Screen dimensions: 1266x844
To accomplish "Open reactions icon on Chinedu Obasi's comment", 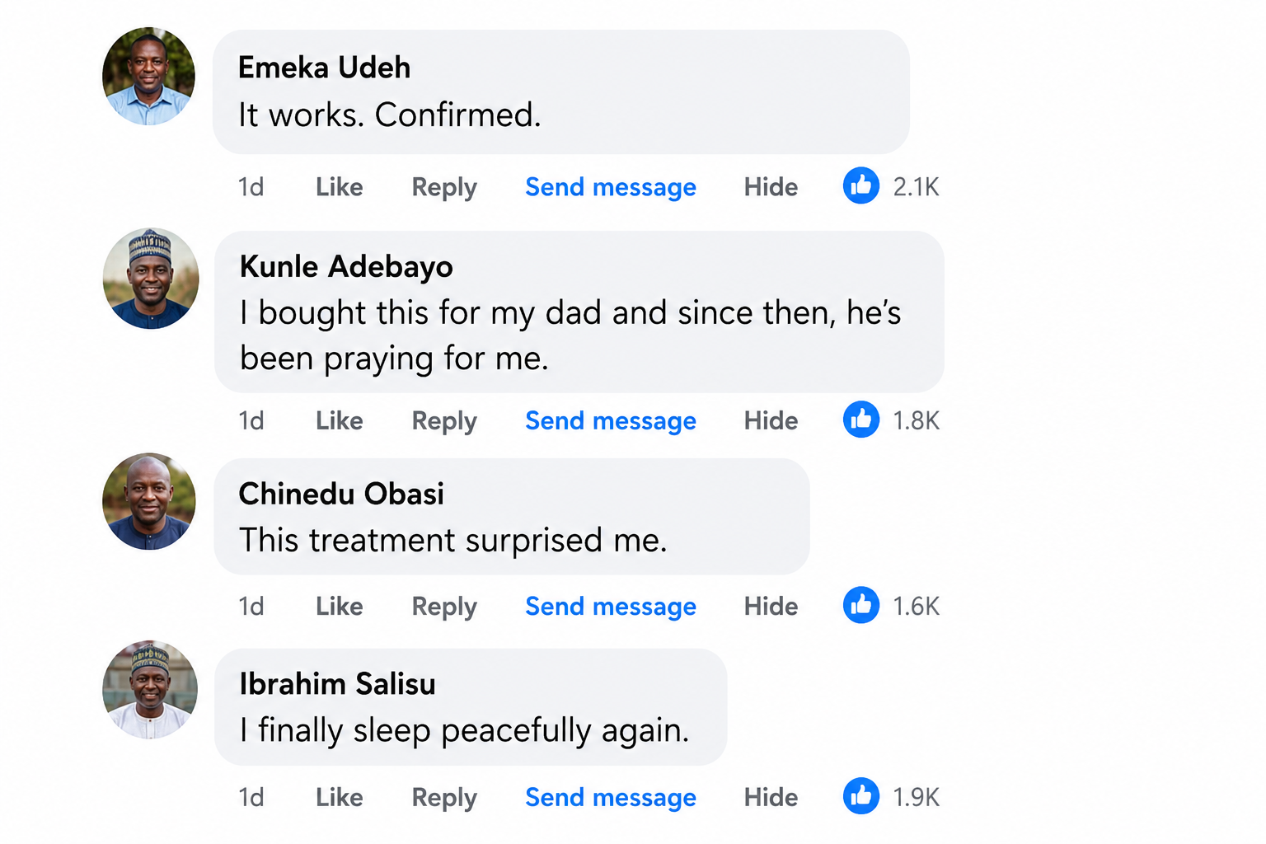I will (x=860, y=605).
